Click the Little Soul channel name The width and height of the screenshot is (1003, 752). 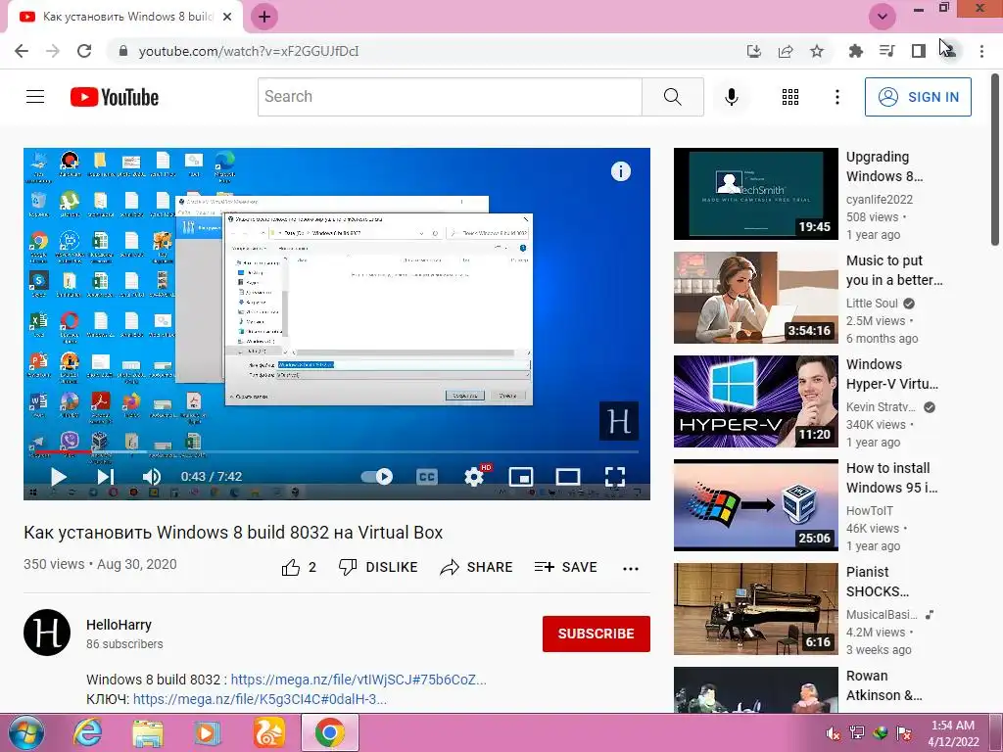[872, 304]
